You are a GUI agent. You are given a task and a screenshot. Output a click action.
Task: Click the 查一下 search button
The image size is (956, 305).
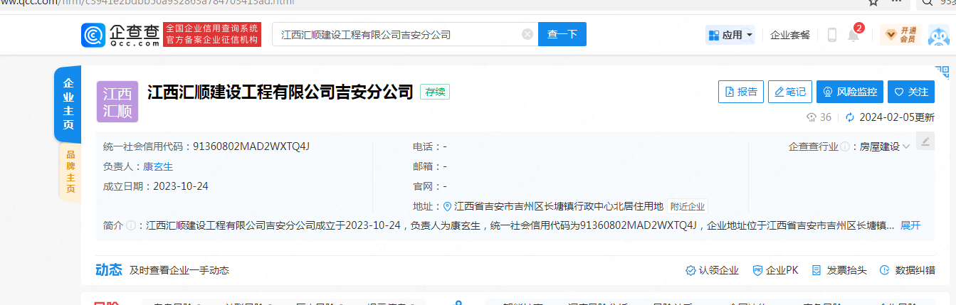click(562, 34)
